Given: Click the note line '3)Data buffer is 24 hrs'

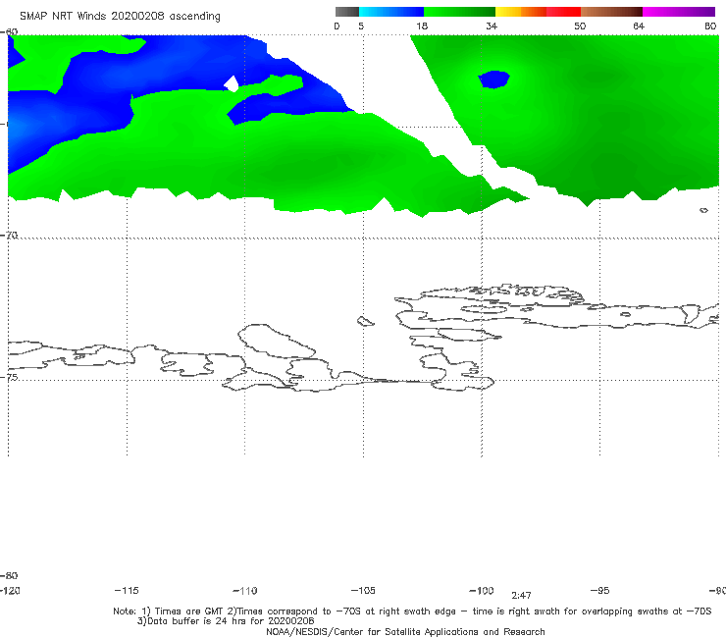Looking at the screenshot, I should click(226, 621).
